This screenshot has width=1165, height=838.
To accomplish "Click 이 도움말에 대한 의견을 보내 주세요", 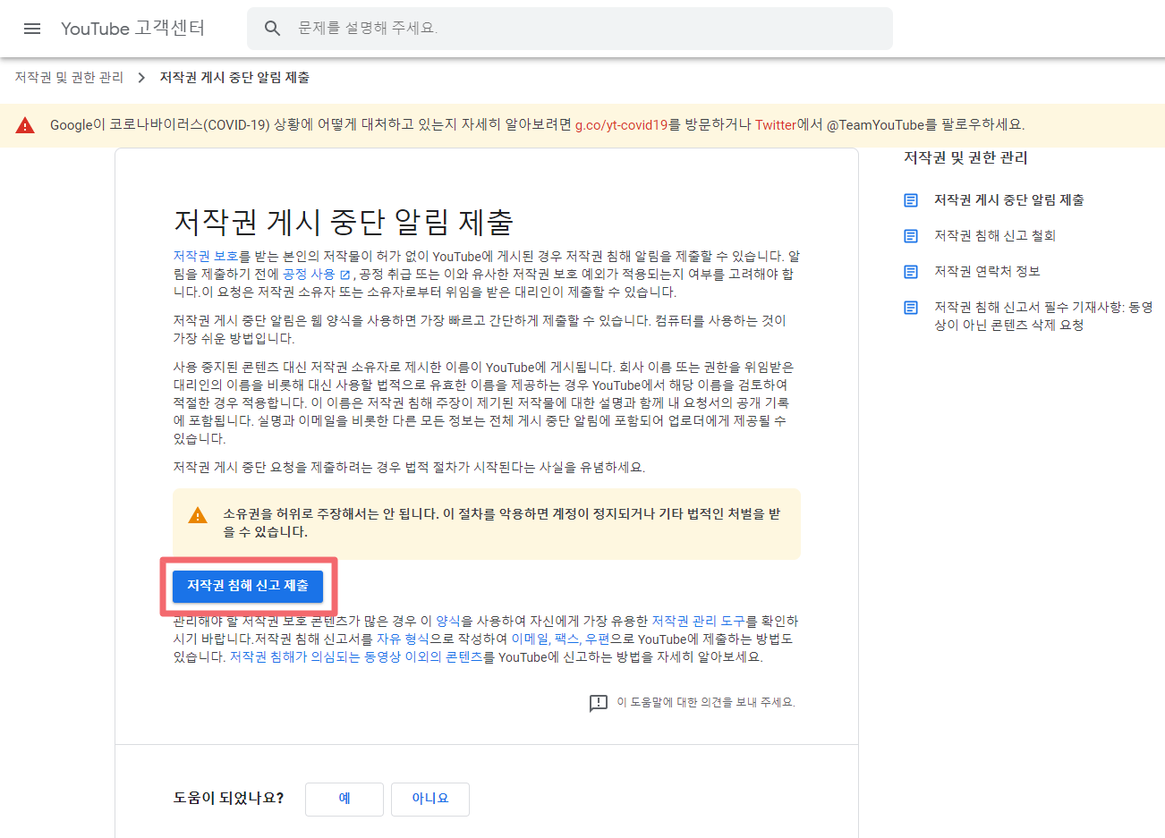I will [x=705, y=703].
